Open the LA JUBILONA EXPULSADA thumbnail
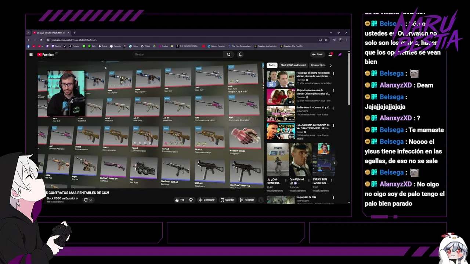The image size is (470, 264). pos(281,131)
